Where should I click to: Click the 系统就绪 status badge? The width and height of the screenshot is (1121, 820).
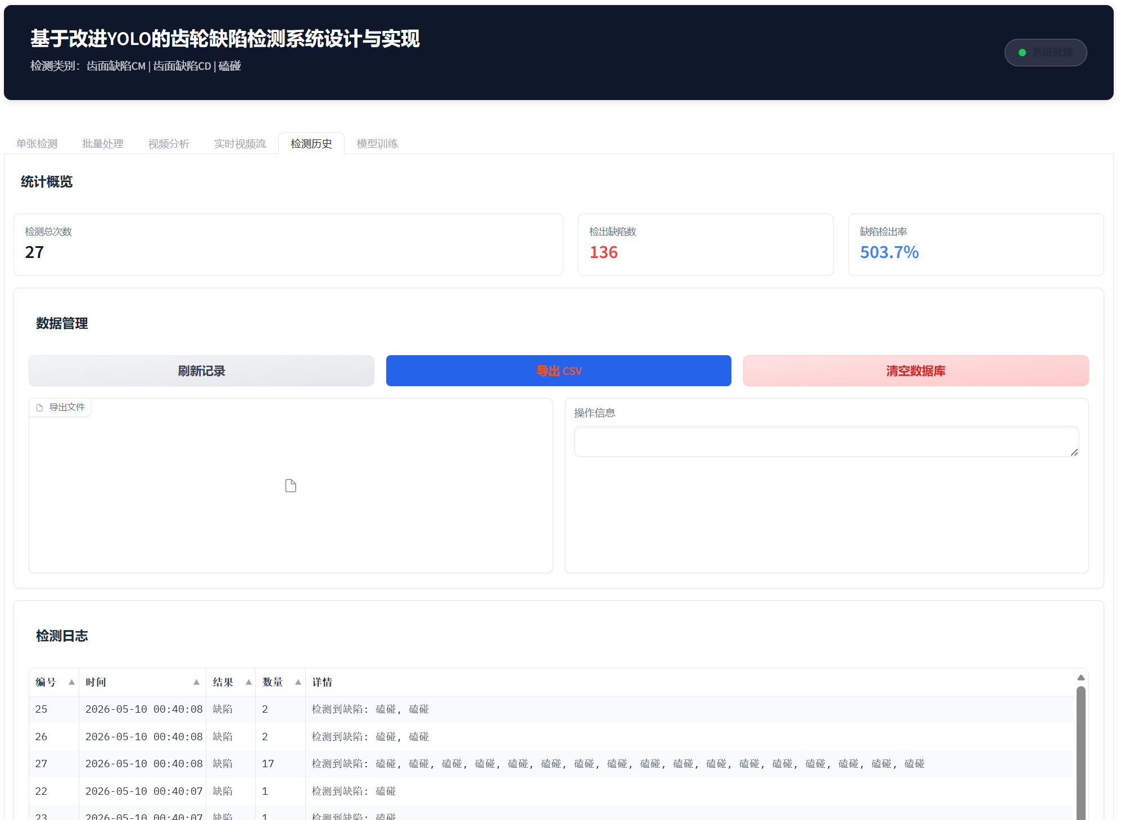(1046, 52)
